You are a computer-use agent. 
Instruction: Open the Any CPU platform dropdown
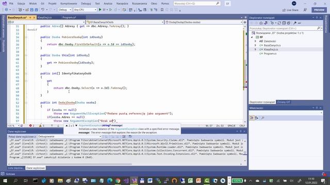(x=85, y=10)
